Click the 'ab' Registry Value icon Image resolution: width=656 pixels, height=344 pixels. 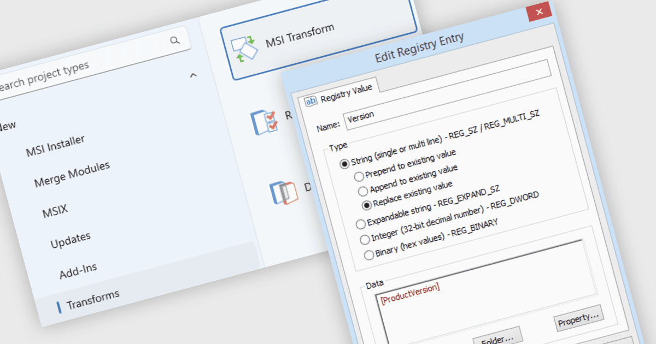(310, 101)
